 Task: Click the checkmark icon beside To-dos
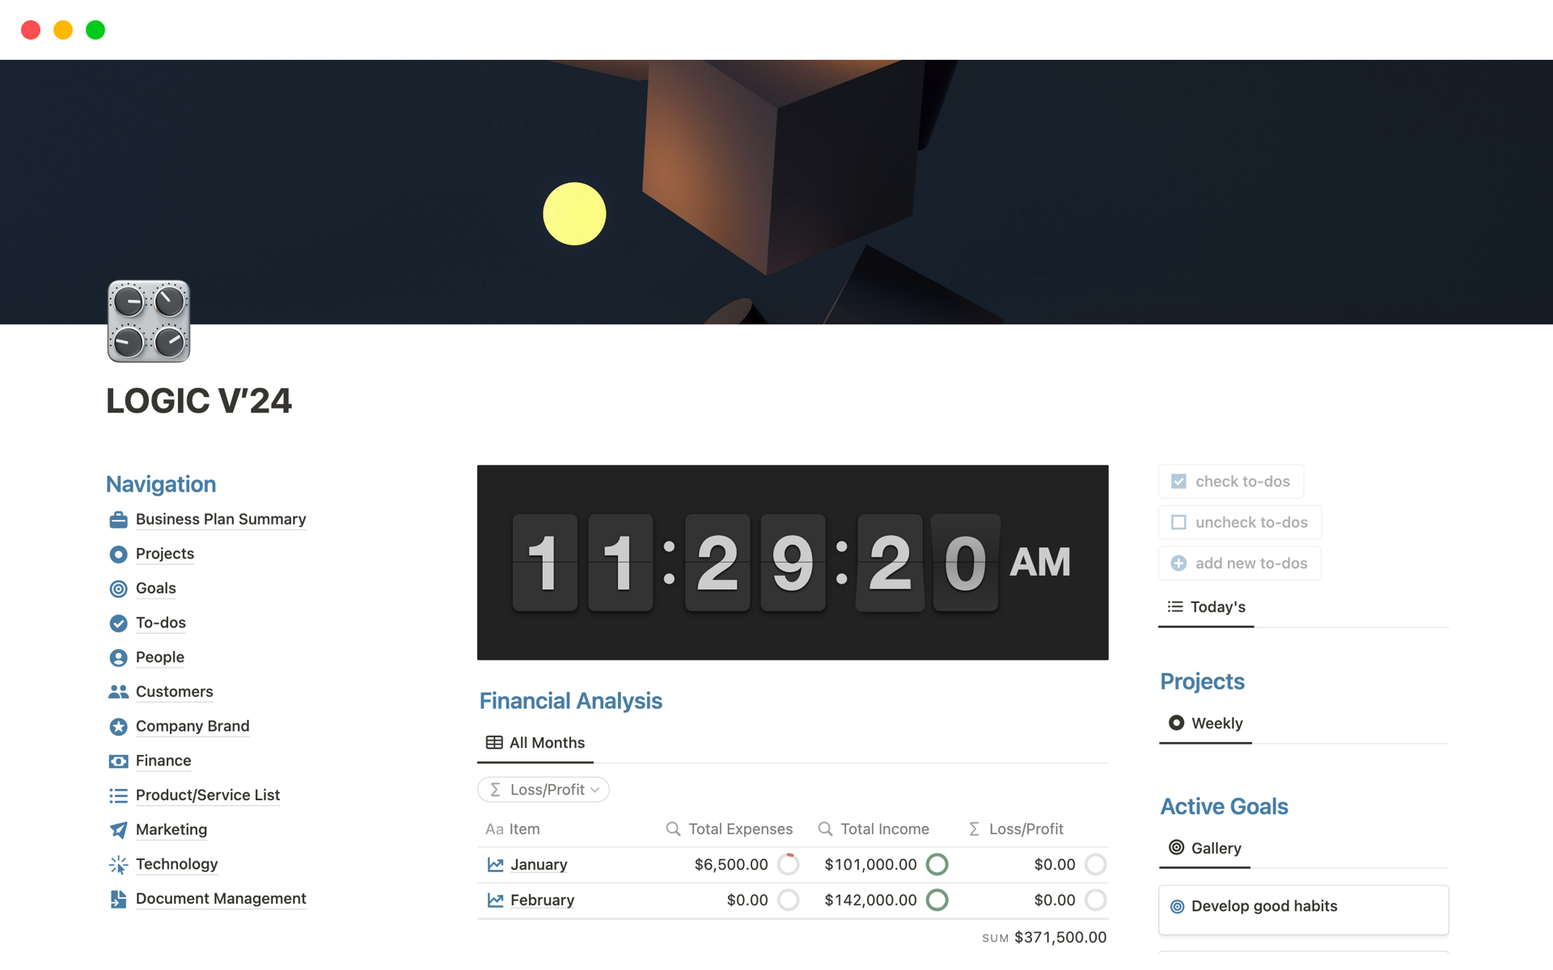click(x=118, y=623)
